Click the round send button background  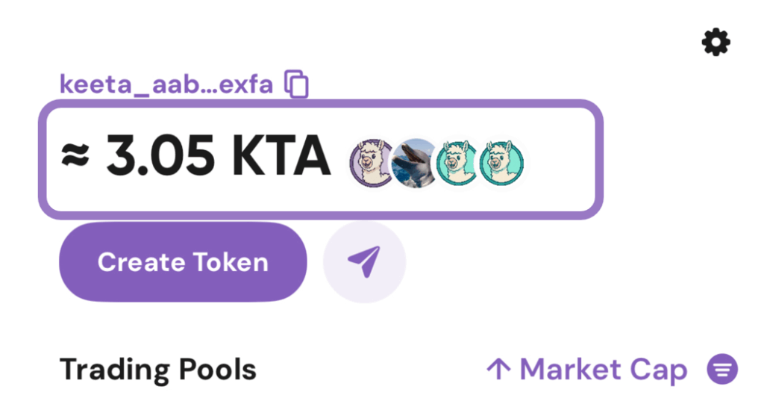364,262
